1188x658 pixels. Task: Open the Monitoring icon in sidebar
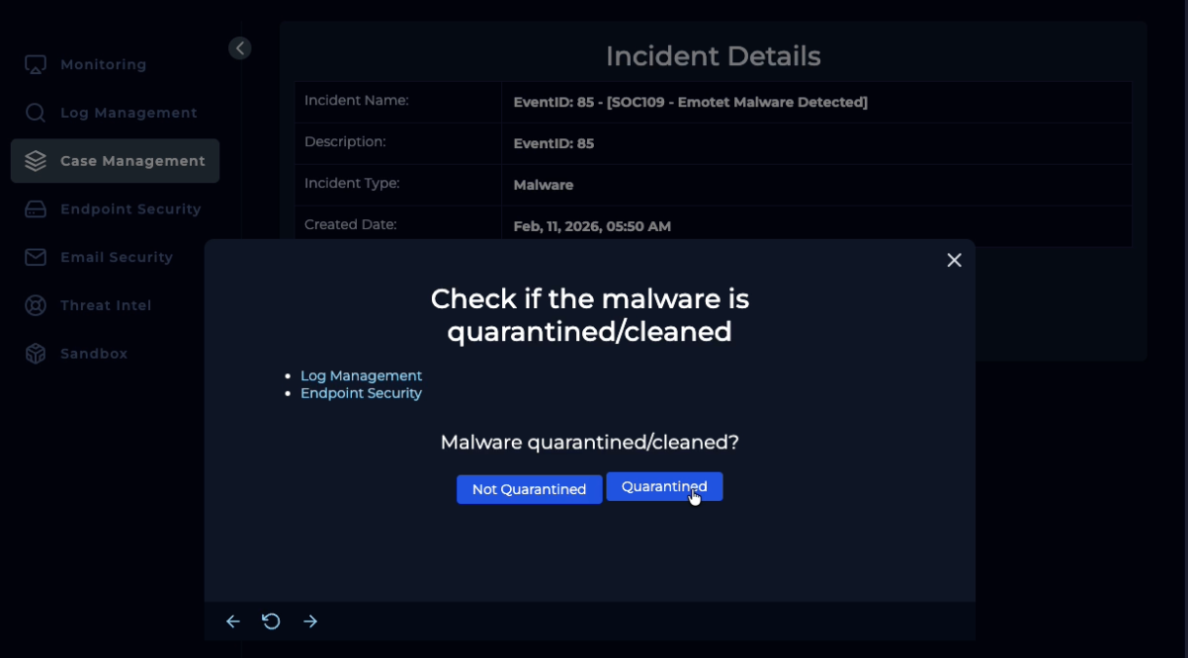tap(36, 65)
